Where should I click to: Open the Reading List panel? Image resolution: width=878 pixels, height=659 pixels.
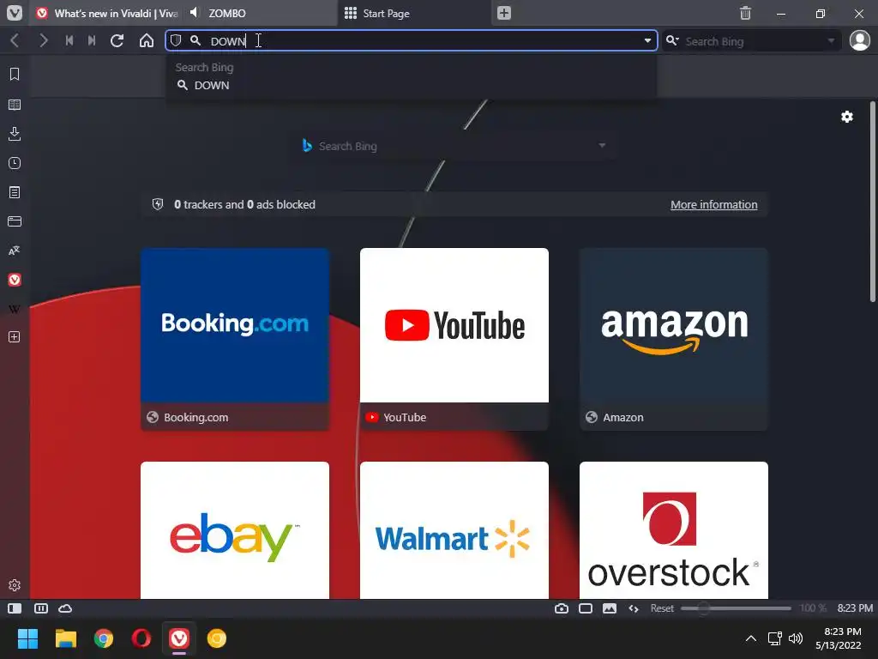15,104
